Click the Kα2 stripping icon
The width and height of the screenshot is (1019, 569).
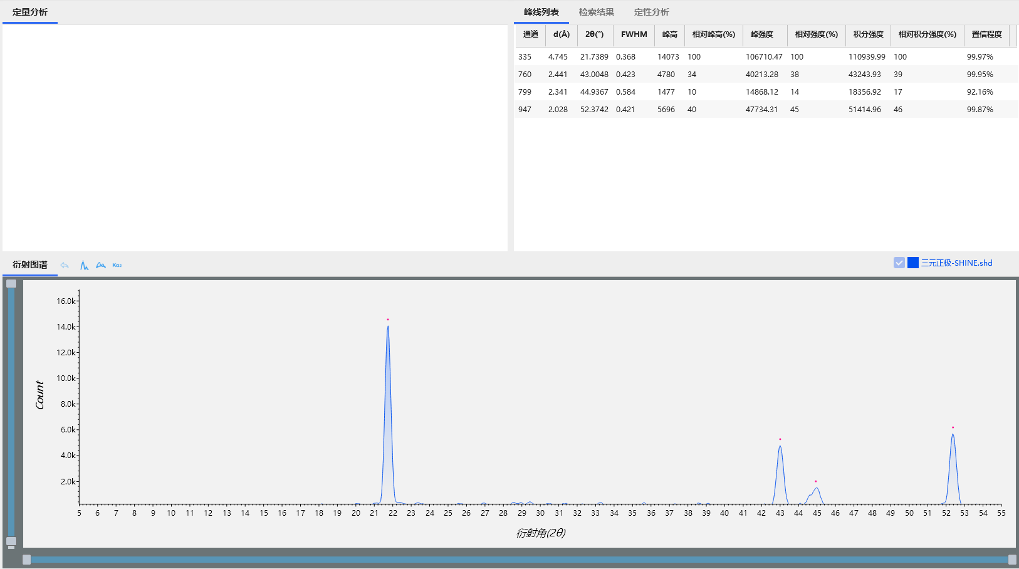[x=117, y=265]
